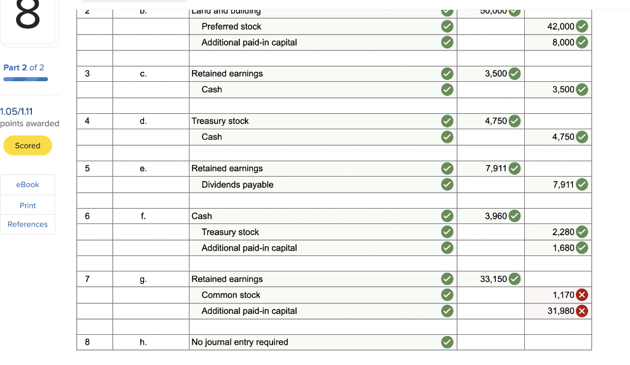
Task: Open the eBook link
Action: (27, 185)
